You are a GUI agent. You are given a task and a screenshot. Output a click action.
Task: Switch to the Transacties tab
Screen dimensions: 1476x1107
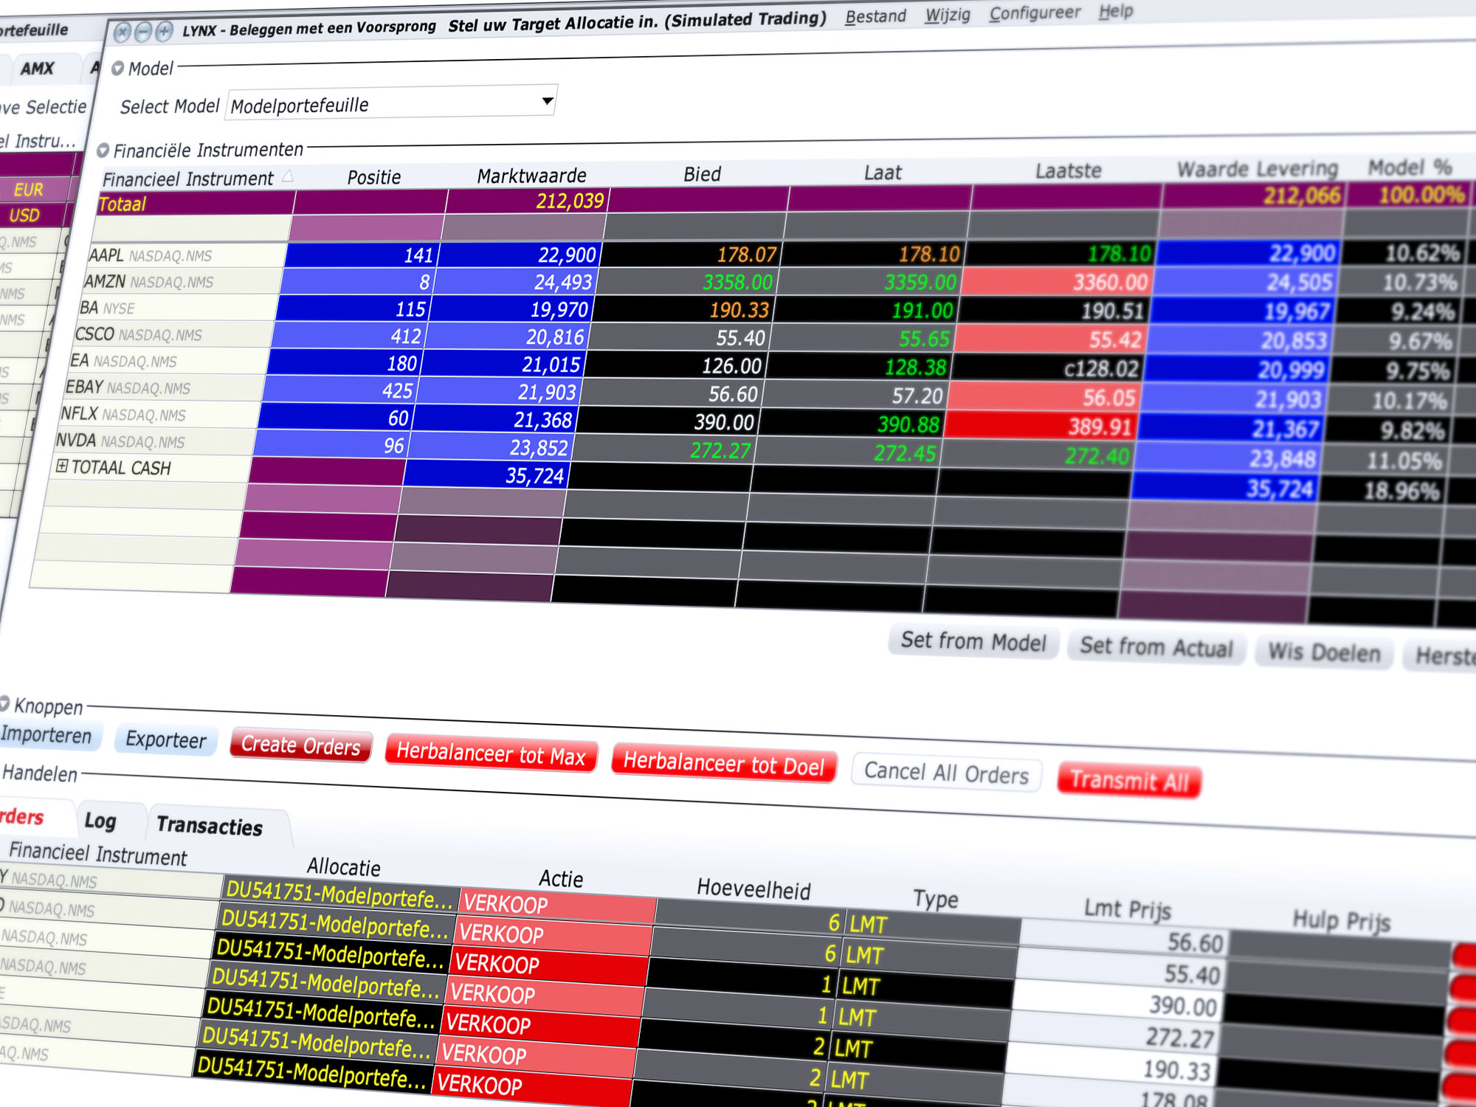[x=210, y=826]
